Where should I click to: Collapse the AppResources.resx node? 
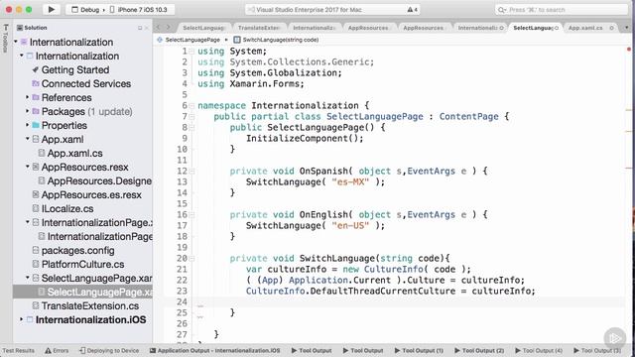27,167
